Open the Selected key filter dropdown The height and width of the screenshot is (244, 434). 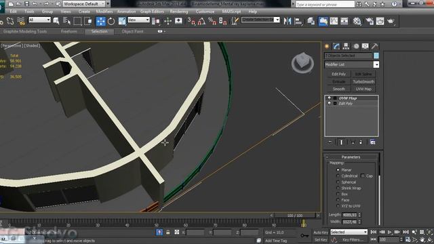point(349,232)
